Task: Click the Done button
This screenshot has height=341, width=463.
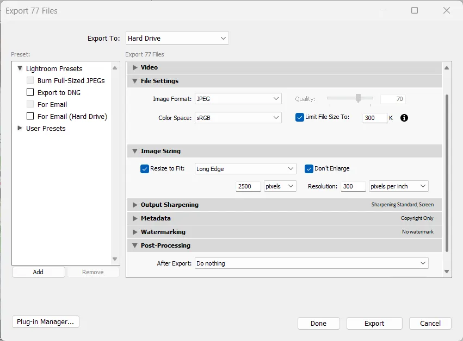Action: point(319,323)
